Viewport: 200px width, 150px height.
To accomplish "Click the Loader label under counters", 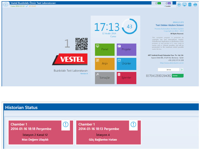I will [168, 6].
